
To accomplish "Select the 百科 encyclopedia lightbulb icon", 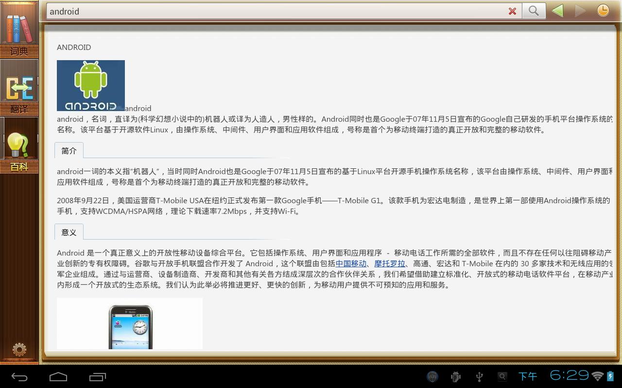I will (x=19, y=145).
